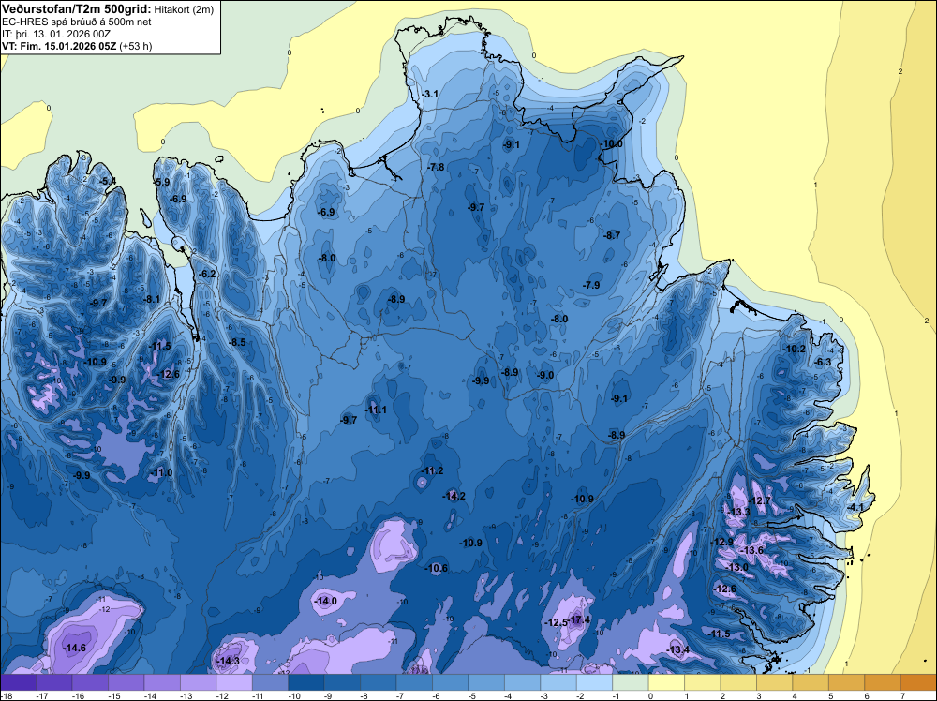The width and height of the screenshot is (937, 701).
Task: Click the -11.0 temperature reading
Action: [161, 472]
